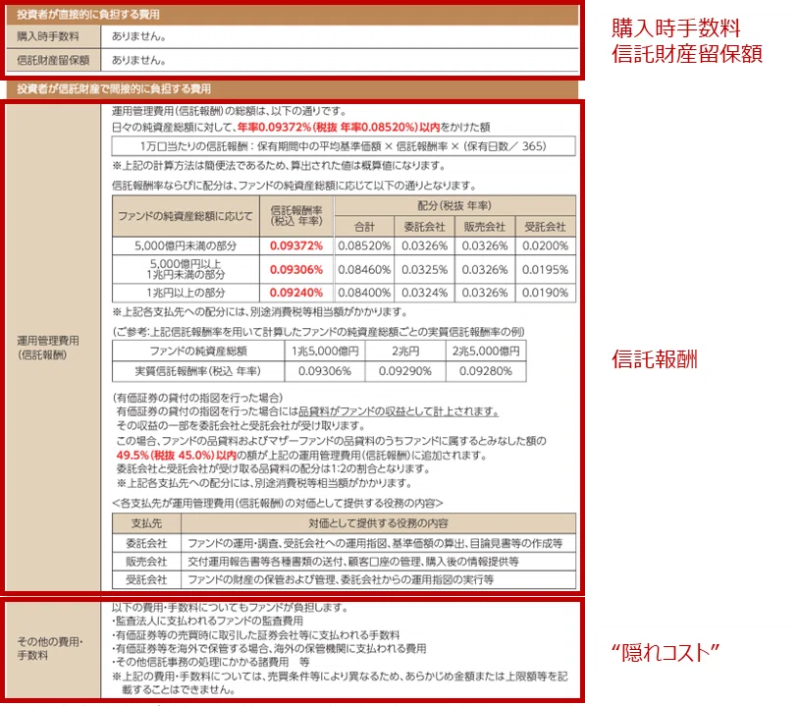The height and width of the screenshot is (706, 800).
Task: Click '受託会社' column header in rate table
Action: click(545, 227)
